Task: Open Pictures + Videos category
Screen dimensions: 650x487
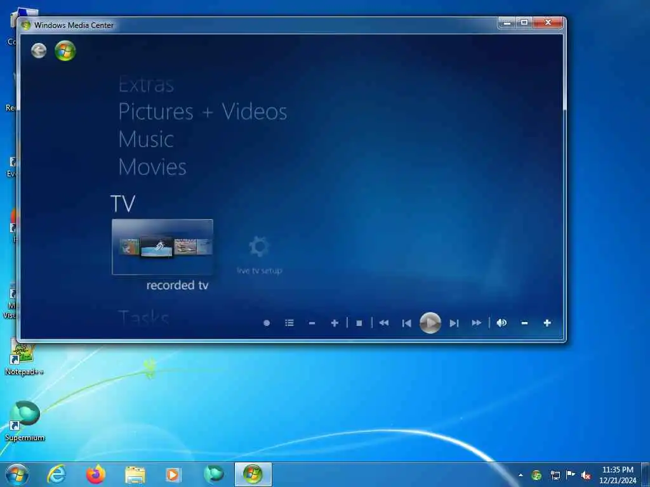Action: (202, 112)
